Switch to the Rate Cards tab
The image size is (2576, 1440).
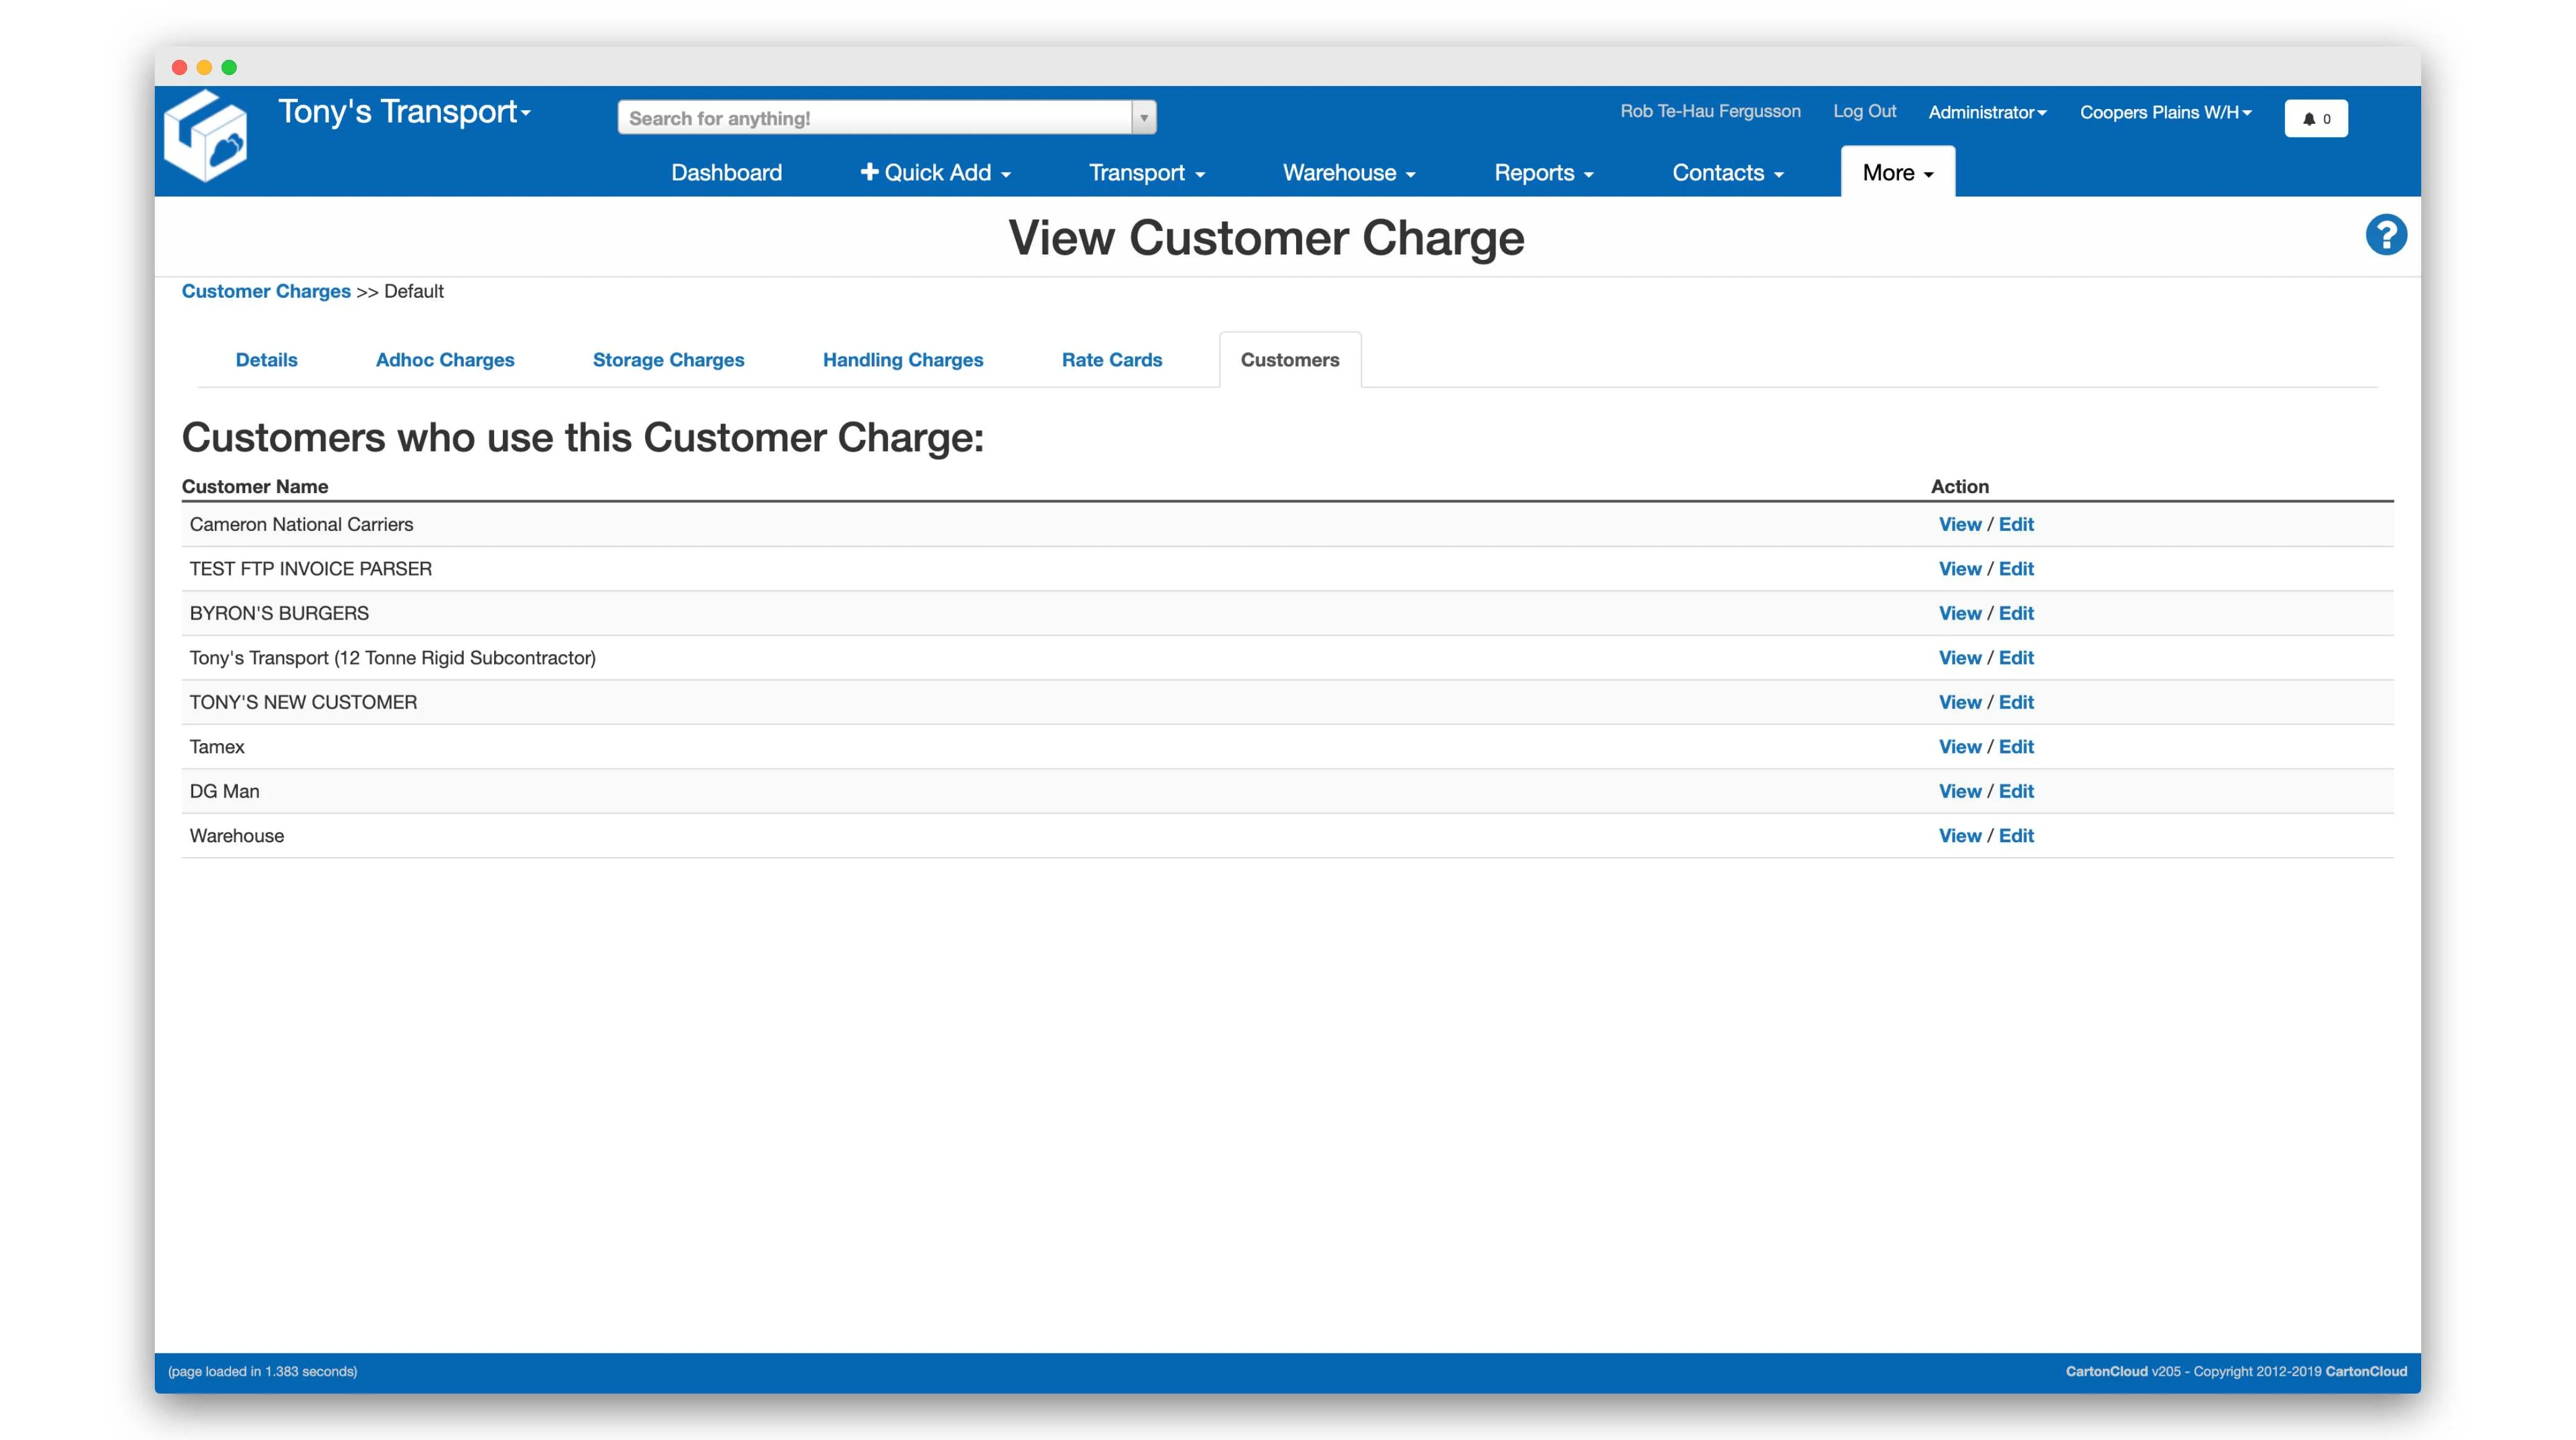click(x=1111, y=360)
